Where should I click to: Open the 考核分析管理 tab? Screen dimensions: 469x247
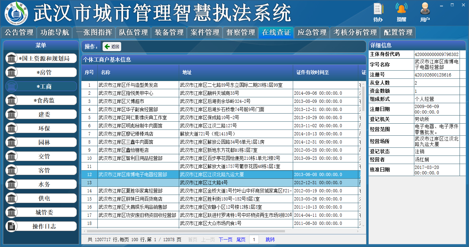click(355, 33)
